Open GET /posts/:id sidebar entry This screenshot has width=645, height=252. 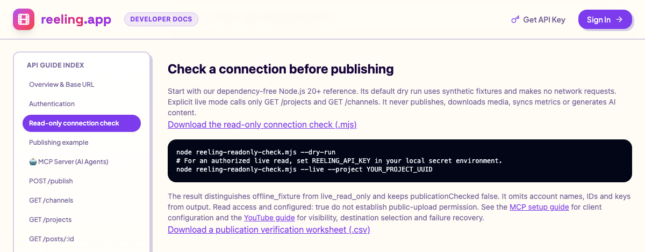82,239
